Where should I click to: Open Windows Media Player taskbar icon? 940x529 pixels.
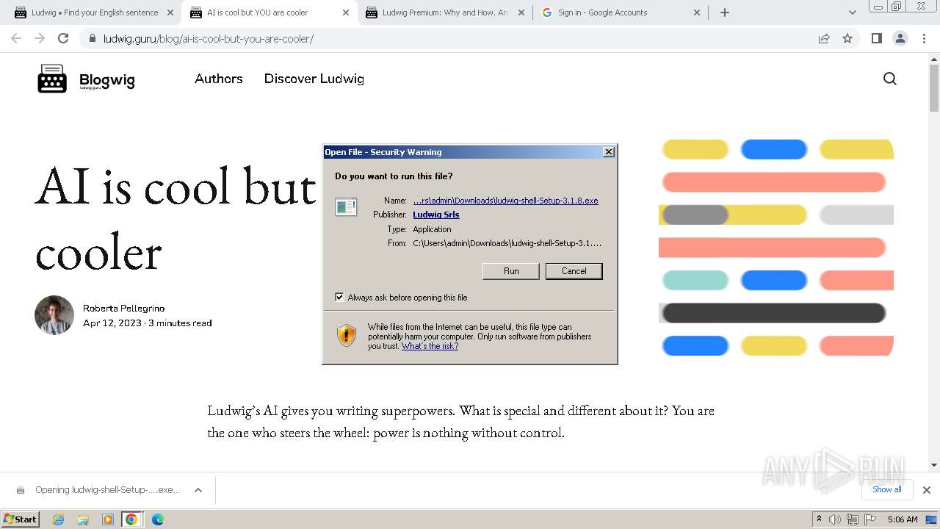click(x=108, y=519)
